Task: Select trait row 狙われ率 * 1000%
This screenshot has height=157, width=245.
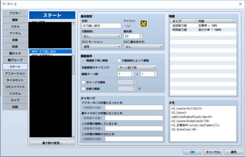Action: (x=203, y=30)
